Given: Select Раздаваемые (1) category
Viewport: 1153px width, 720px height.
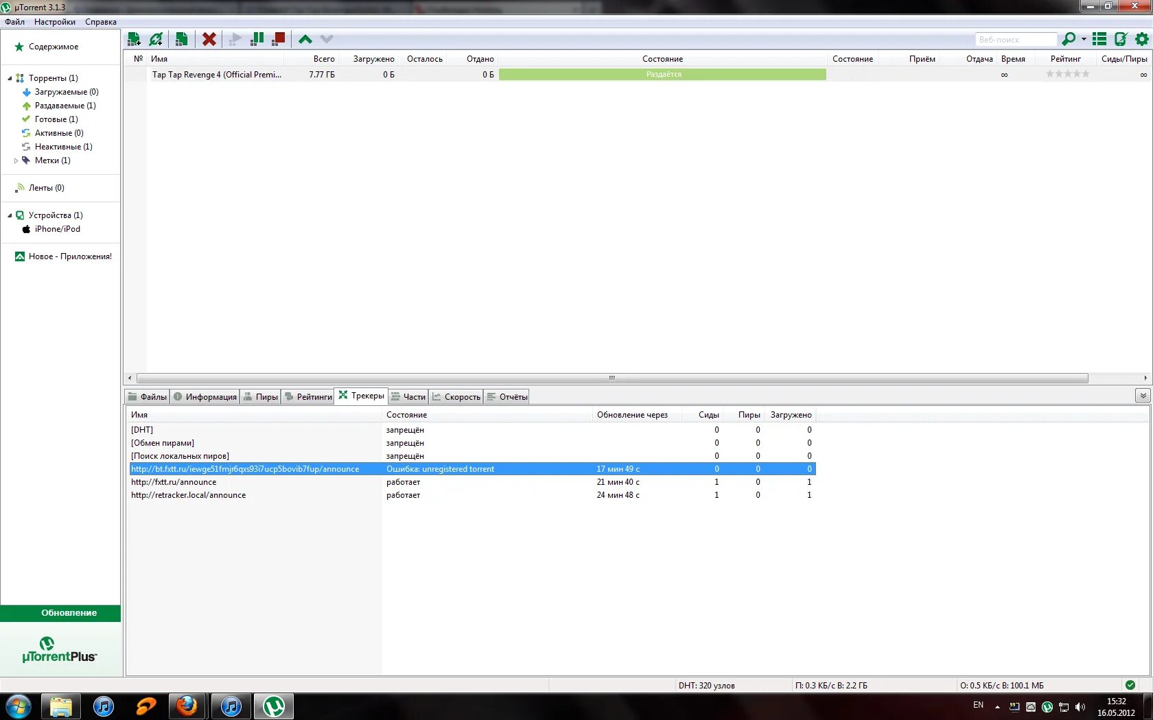Looking at the screenshot, I should coord(65,106).
